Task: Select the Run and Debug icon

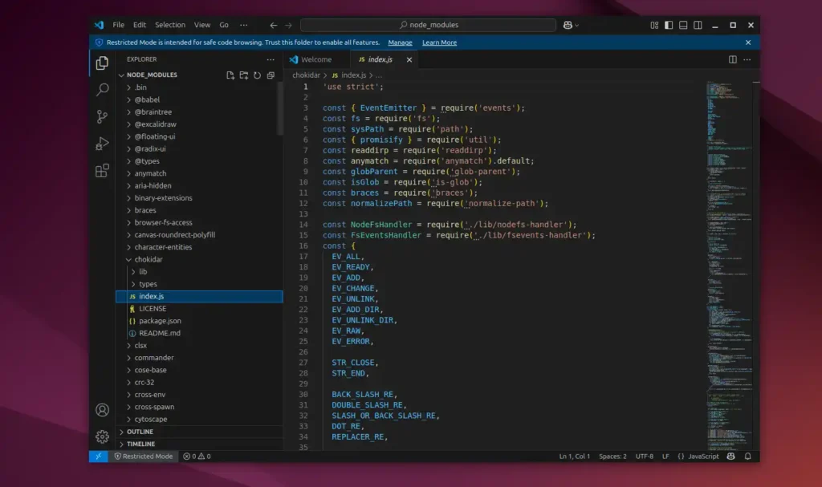Action: tap(102, 144)
